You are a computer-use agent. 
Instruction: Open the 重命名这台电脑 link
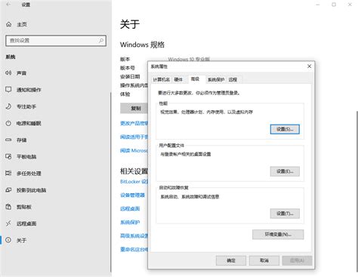coord(134,249)
